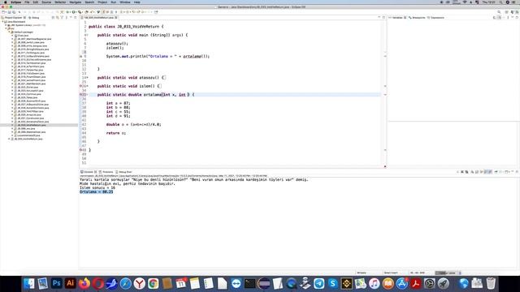Open the Breakpoints view tab

(x=417, y=18)
